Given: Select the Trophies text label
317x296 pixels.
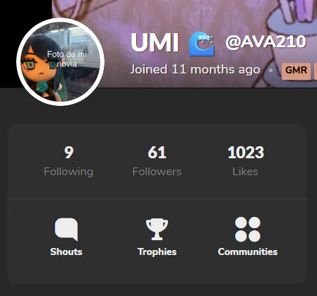Looking at the screenshot, I should point(157,252).
